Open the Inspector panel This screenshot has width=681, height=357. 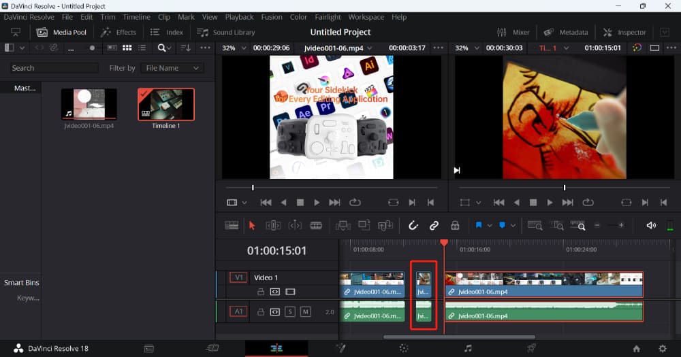coord(624,32)
